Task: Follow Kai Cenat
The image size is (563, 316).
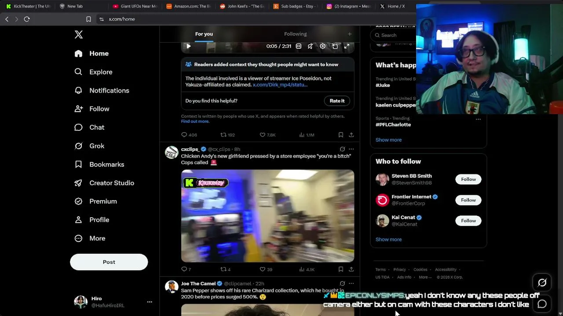Action: [468, 221]
